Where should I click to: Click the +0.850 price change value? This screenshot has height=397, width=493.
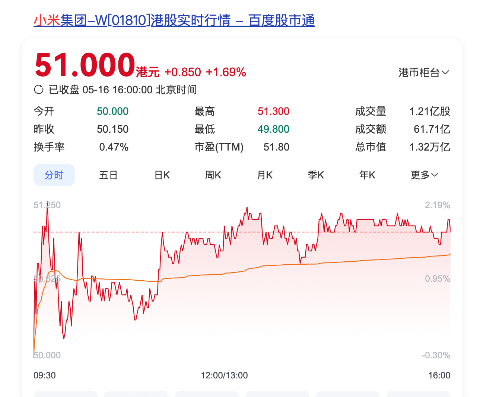183,72
